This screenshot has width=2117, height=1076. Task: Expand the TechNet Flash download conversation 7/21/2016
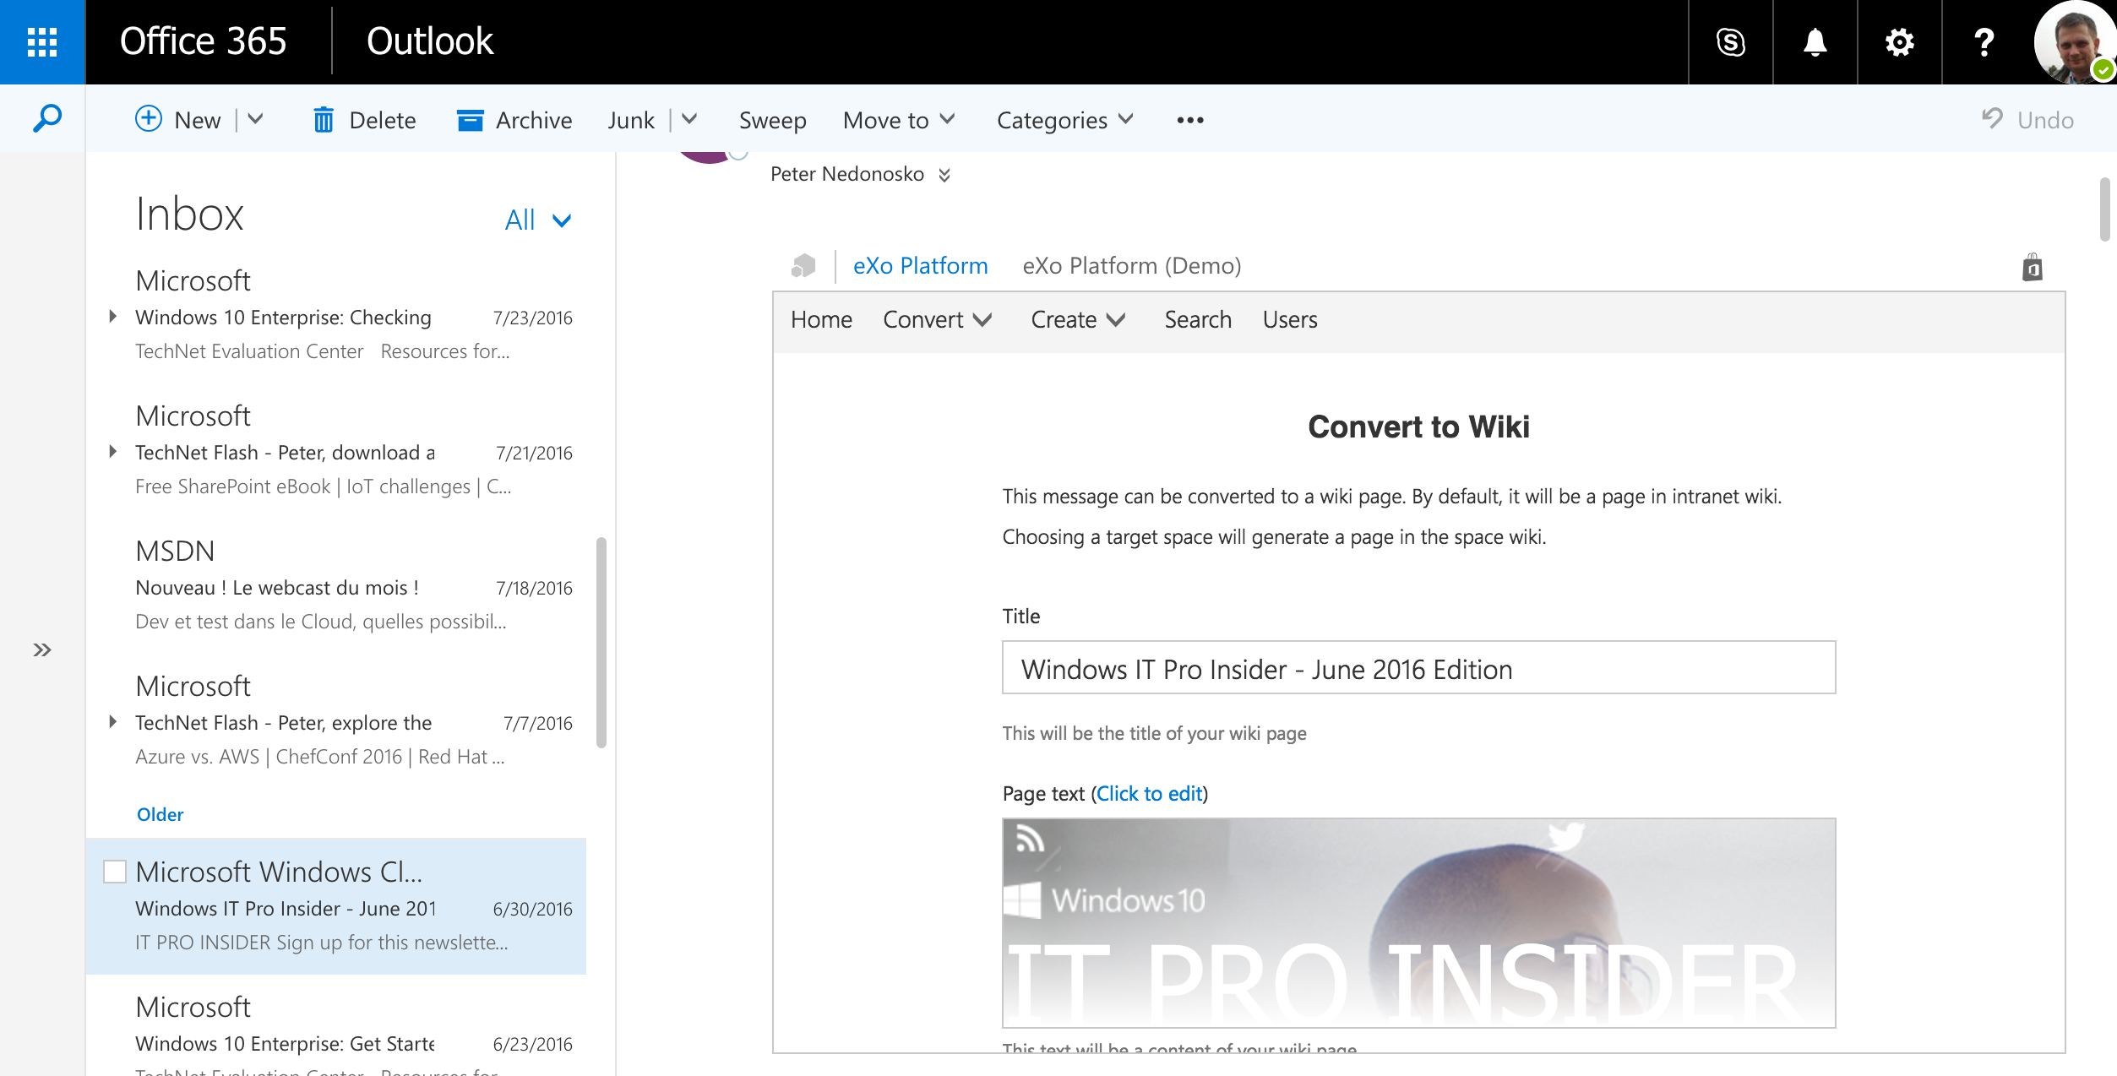click(x=112, y=452)
